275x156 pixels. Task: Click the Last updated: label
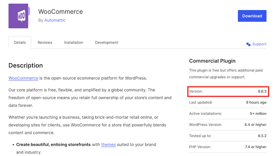[x=201, y=103]
